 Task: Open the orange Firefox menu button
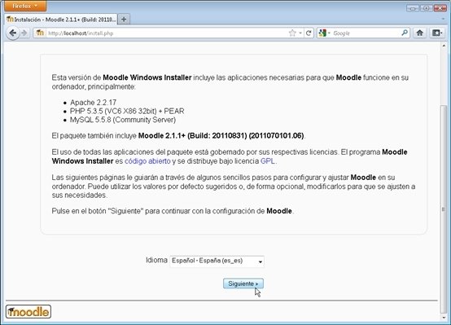pyautogui.click(x=25, y=6)
